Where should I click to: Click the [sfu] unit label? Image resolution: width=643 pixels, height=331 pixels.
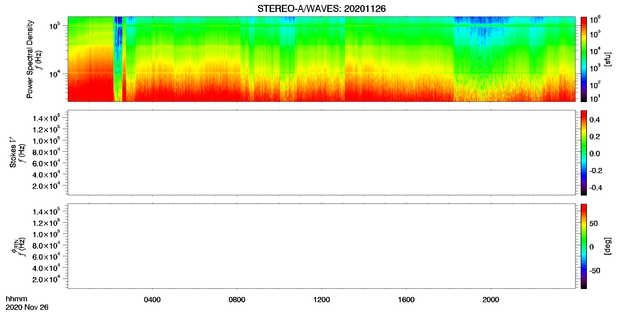tap(607, 59)
